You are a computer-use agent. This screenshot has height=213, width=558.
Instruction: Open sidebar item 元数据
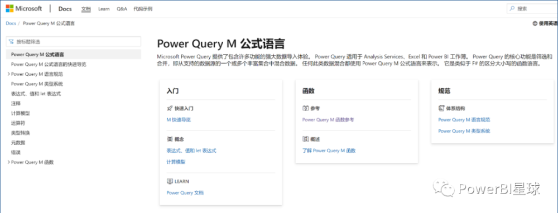pos(18,143)
